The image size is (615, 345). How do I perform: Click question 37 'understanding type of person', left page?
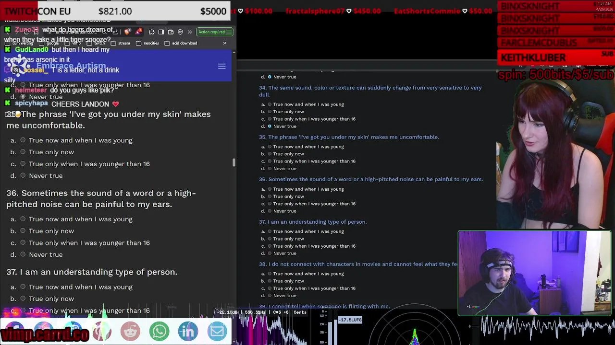[92, 272]
